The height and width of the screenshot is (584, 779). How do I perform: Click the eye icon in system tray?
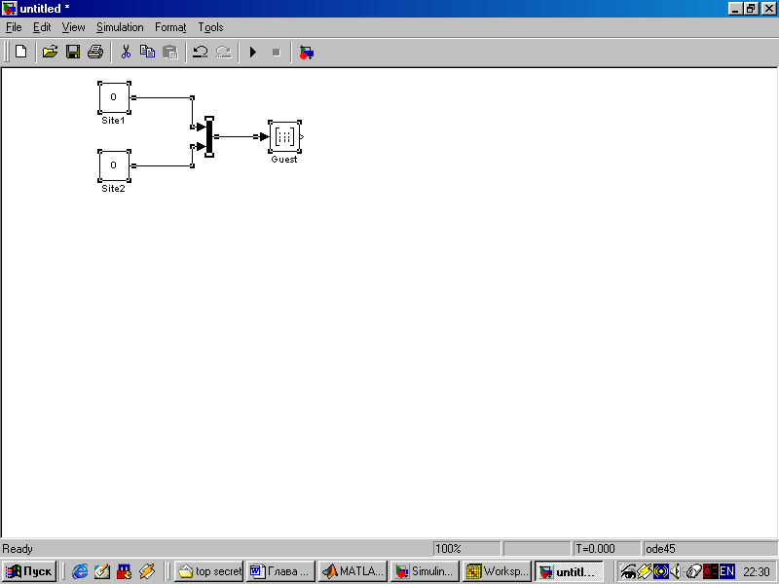tap(628, 572)
